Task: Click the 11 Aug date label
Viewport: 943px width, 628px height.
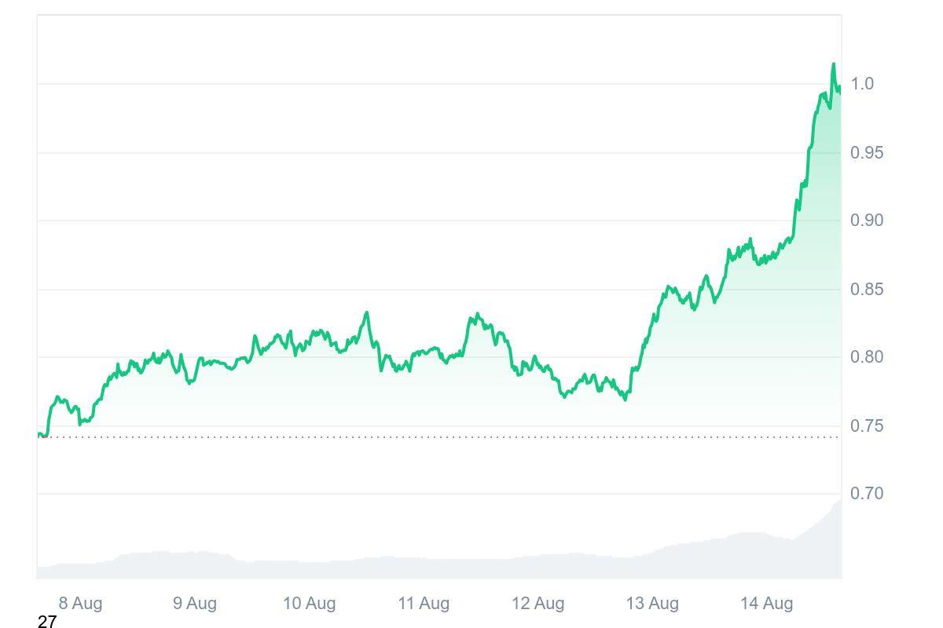Action: click(x=424, y=604)
